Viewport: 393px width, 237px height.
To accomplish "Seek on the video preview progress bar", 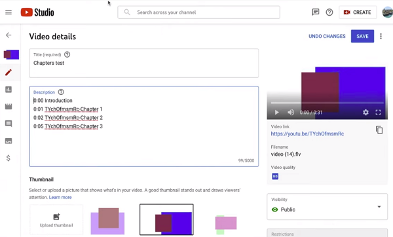I will coord(327,103).
